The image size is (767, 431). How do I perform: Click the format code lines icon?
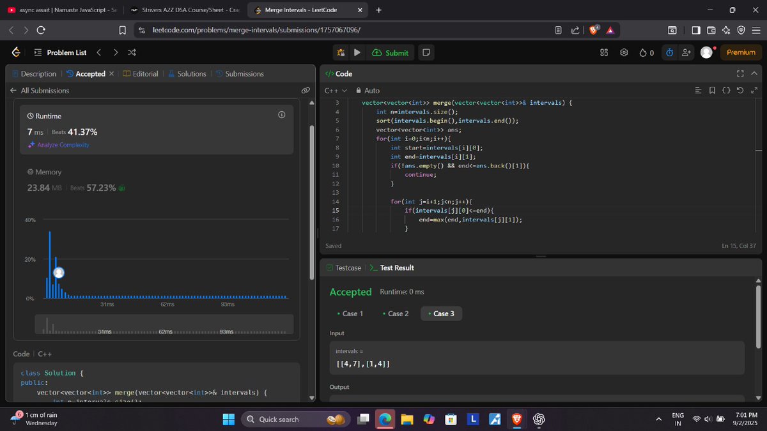click(699, 91)
